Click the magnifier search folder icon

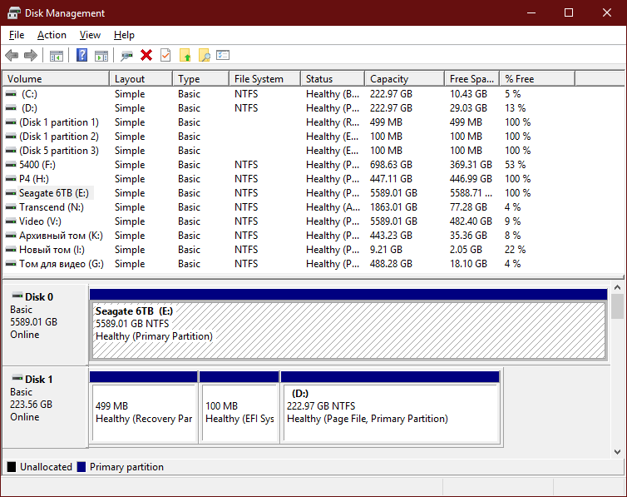(x=205, y=55)
